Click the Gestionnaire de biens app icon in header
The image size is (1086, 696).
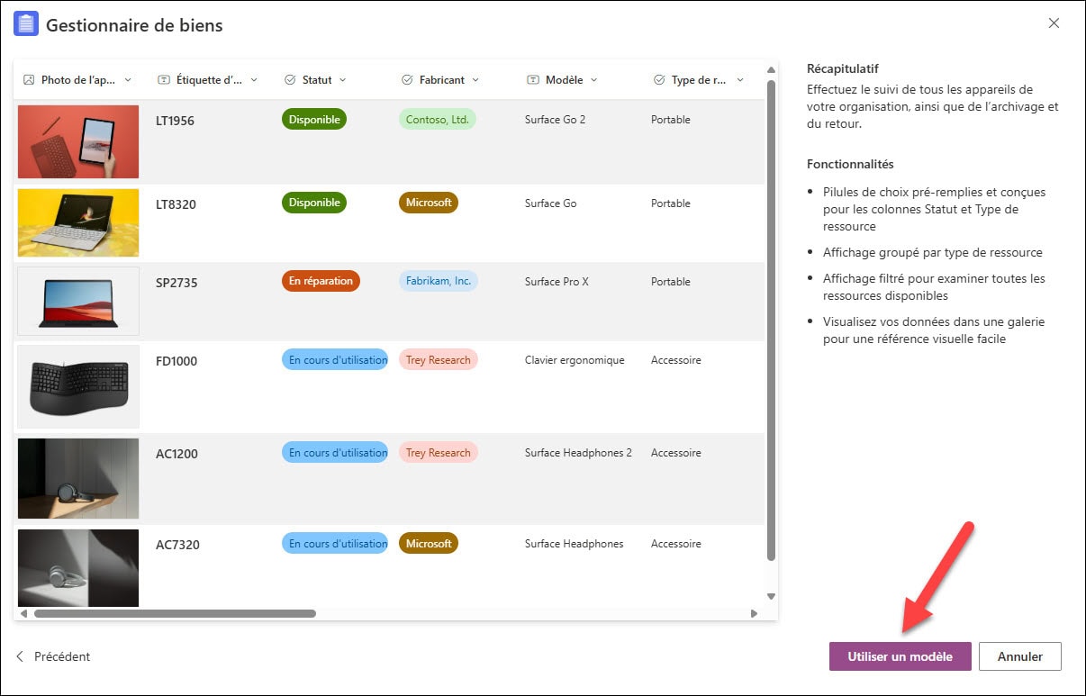pos(25,23)
